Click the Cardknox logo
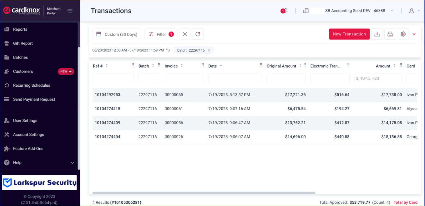This screenshot has width=425, height=206. coord(21,11)
